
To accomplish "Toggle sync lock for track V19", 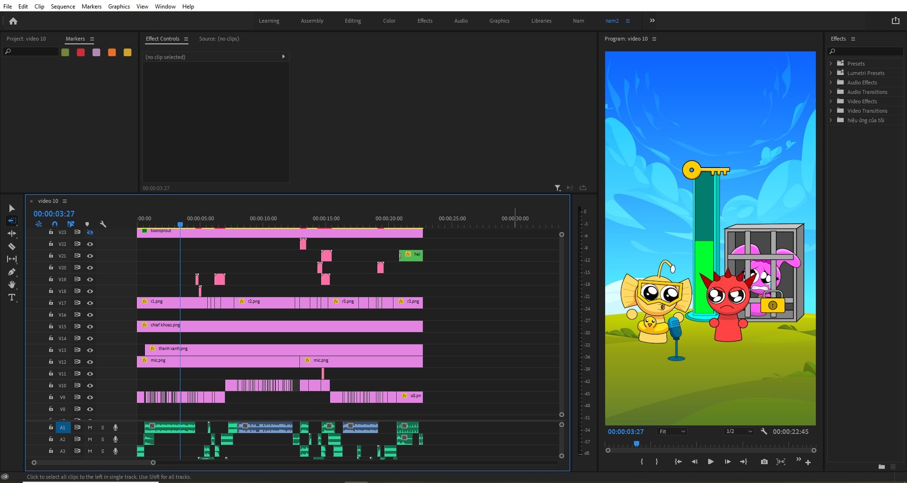I will tap(77, 279).
